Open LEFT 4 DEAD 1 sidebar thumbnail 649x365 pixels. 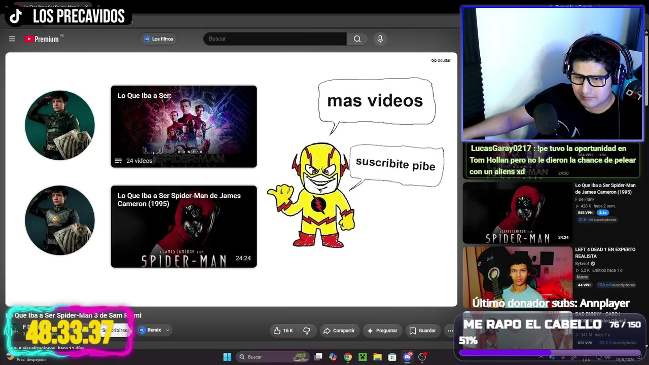517,277
